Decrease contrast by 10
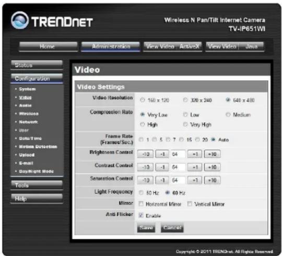This screenshot has height=256, width=282. click(x=145, y=167)
